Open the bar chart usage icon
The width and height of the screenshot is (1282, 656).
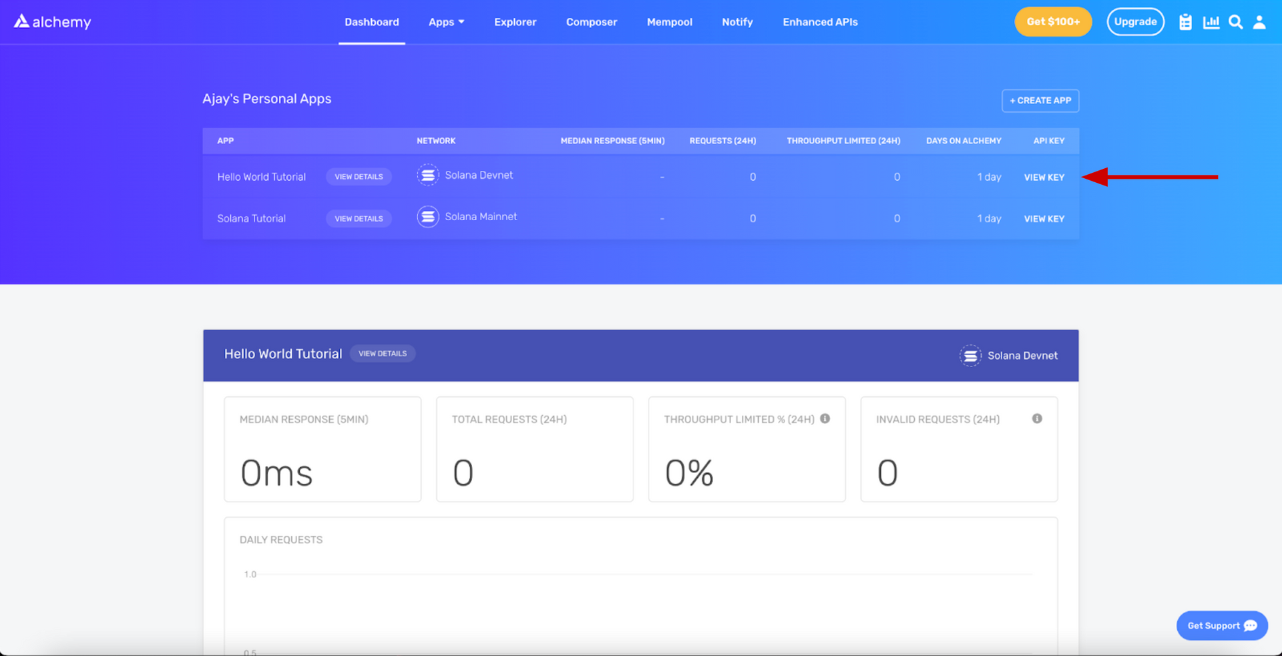coord(1211,22)
